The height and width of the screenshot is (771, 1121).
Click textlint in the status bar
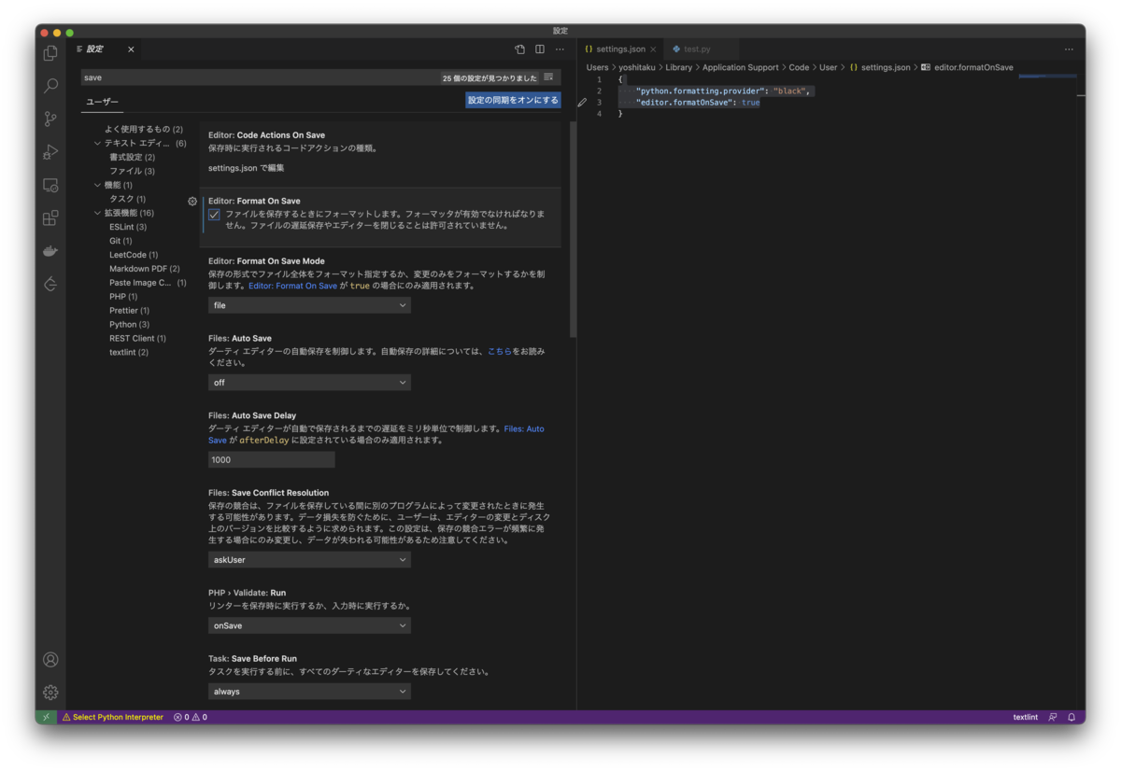[x=1025, y=717]
